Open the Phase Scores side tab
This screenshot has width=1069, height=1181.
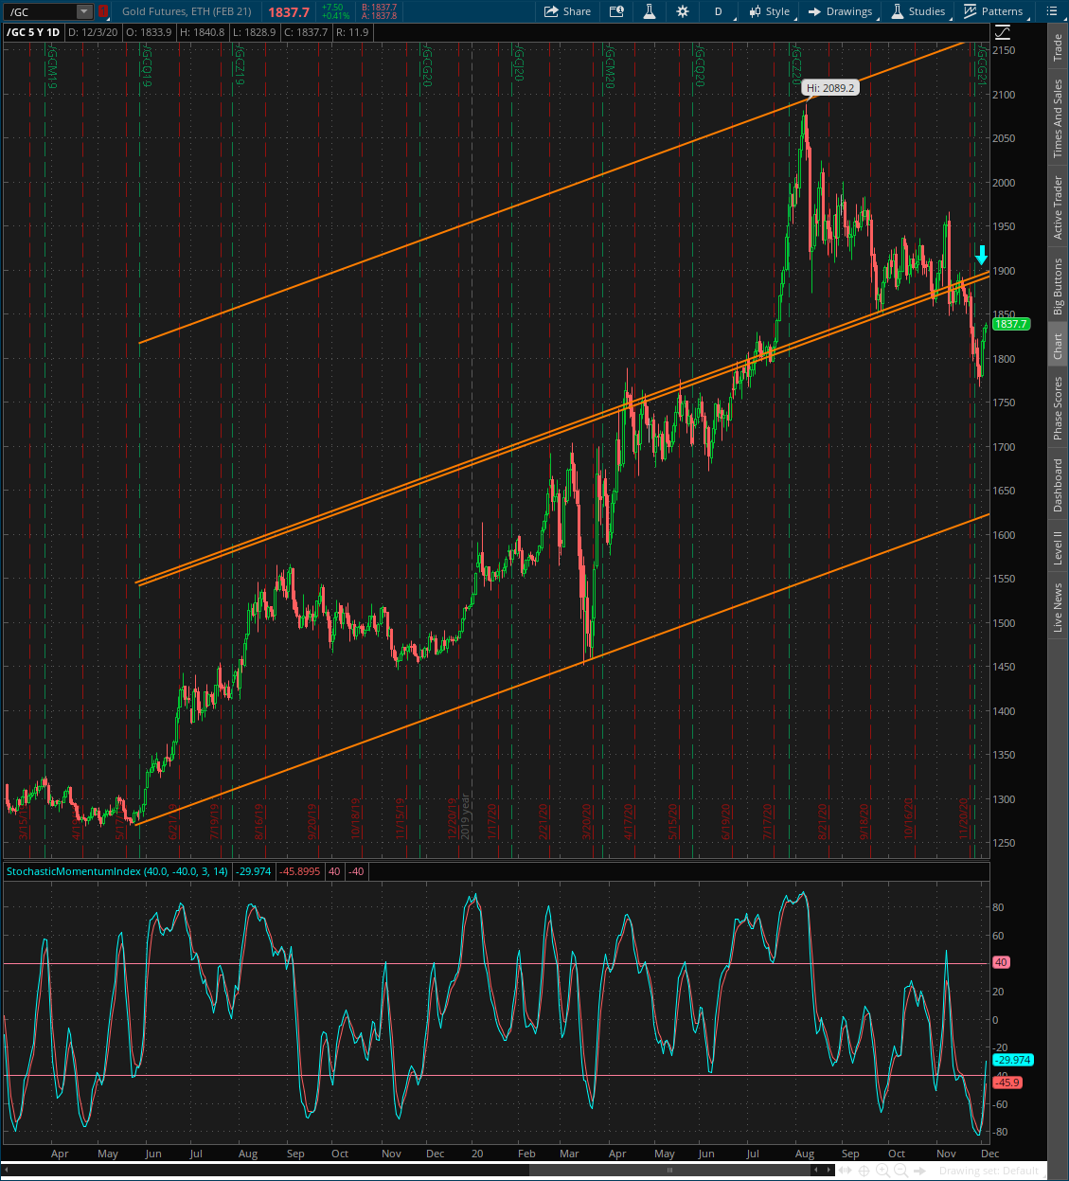coord(1059,408)
